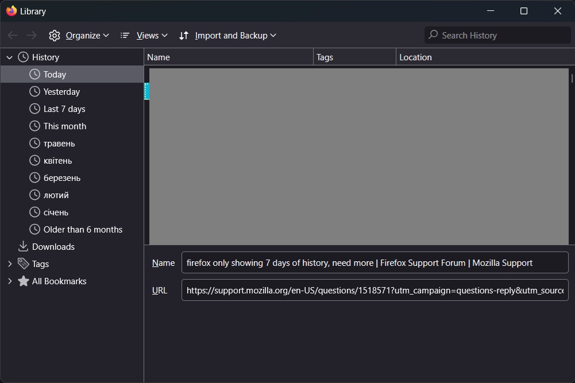Open the Views dropdown menu
The image size is (575, 383).
tap(152, 36)
